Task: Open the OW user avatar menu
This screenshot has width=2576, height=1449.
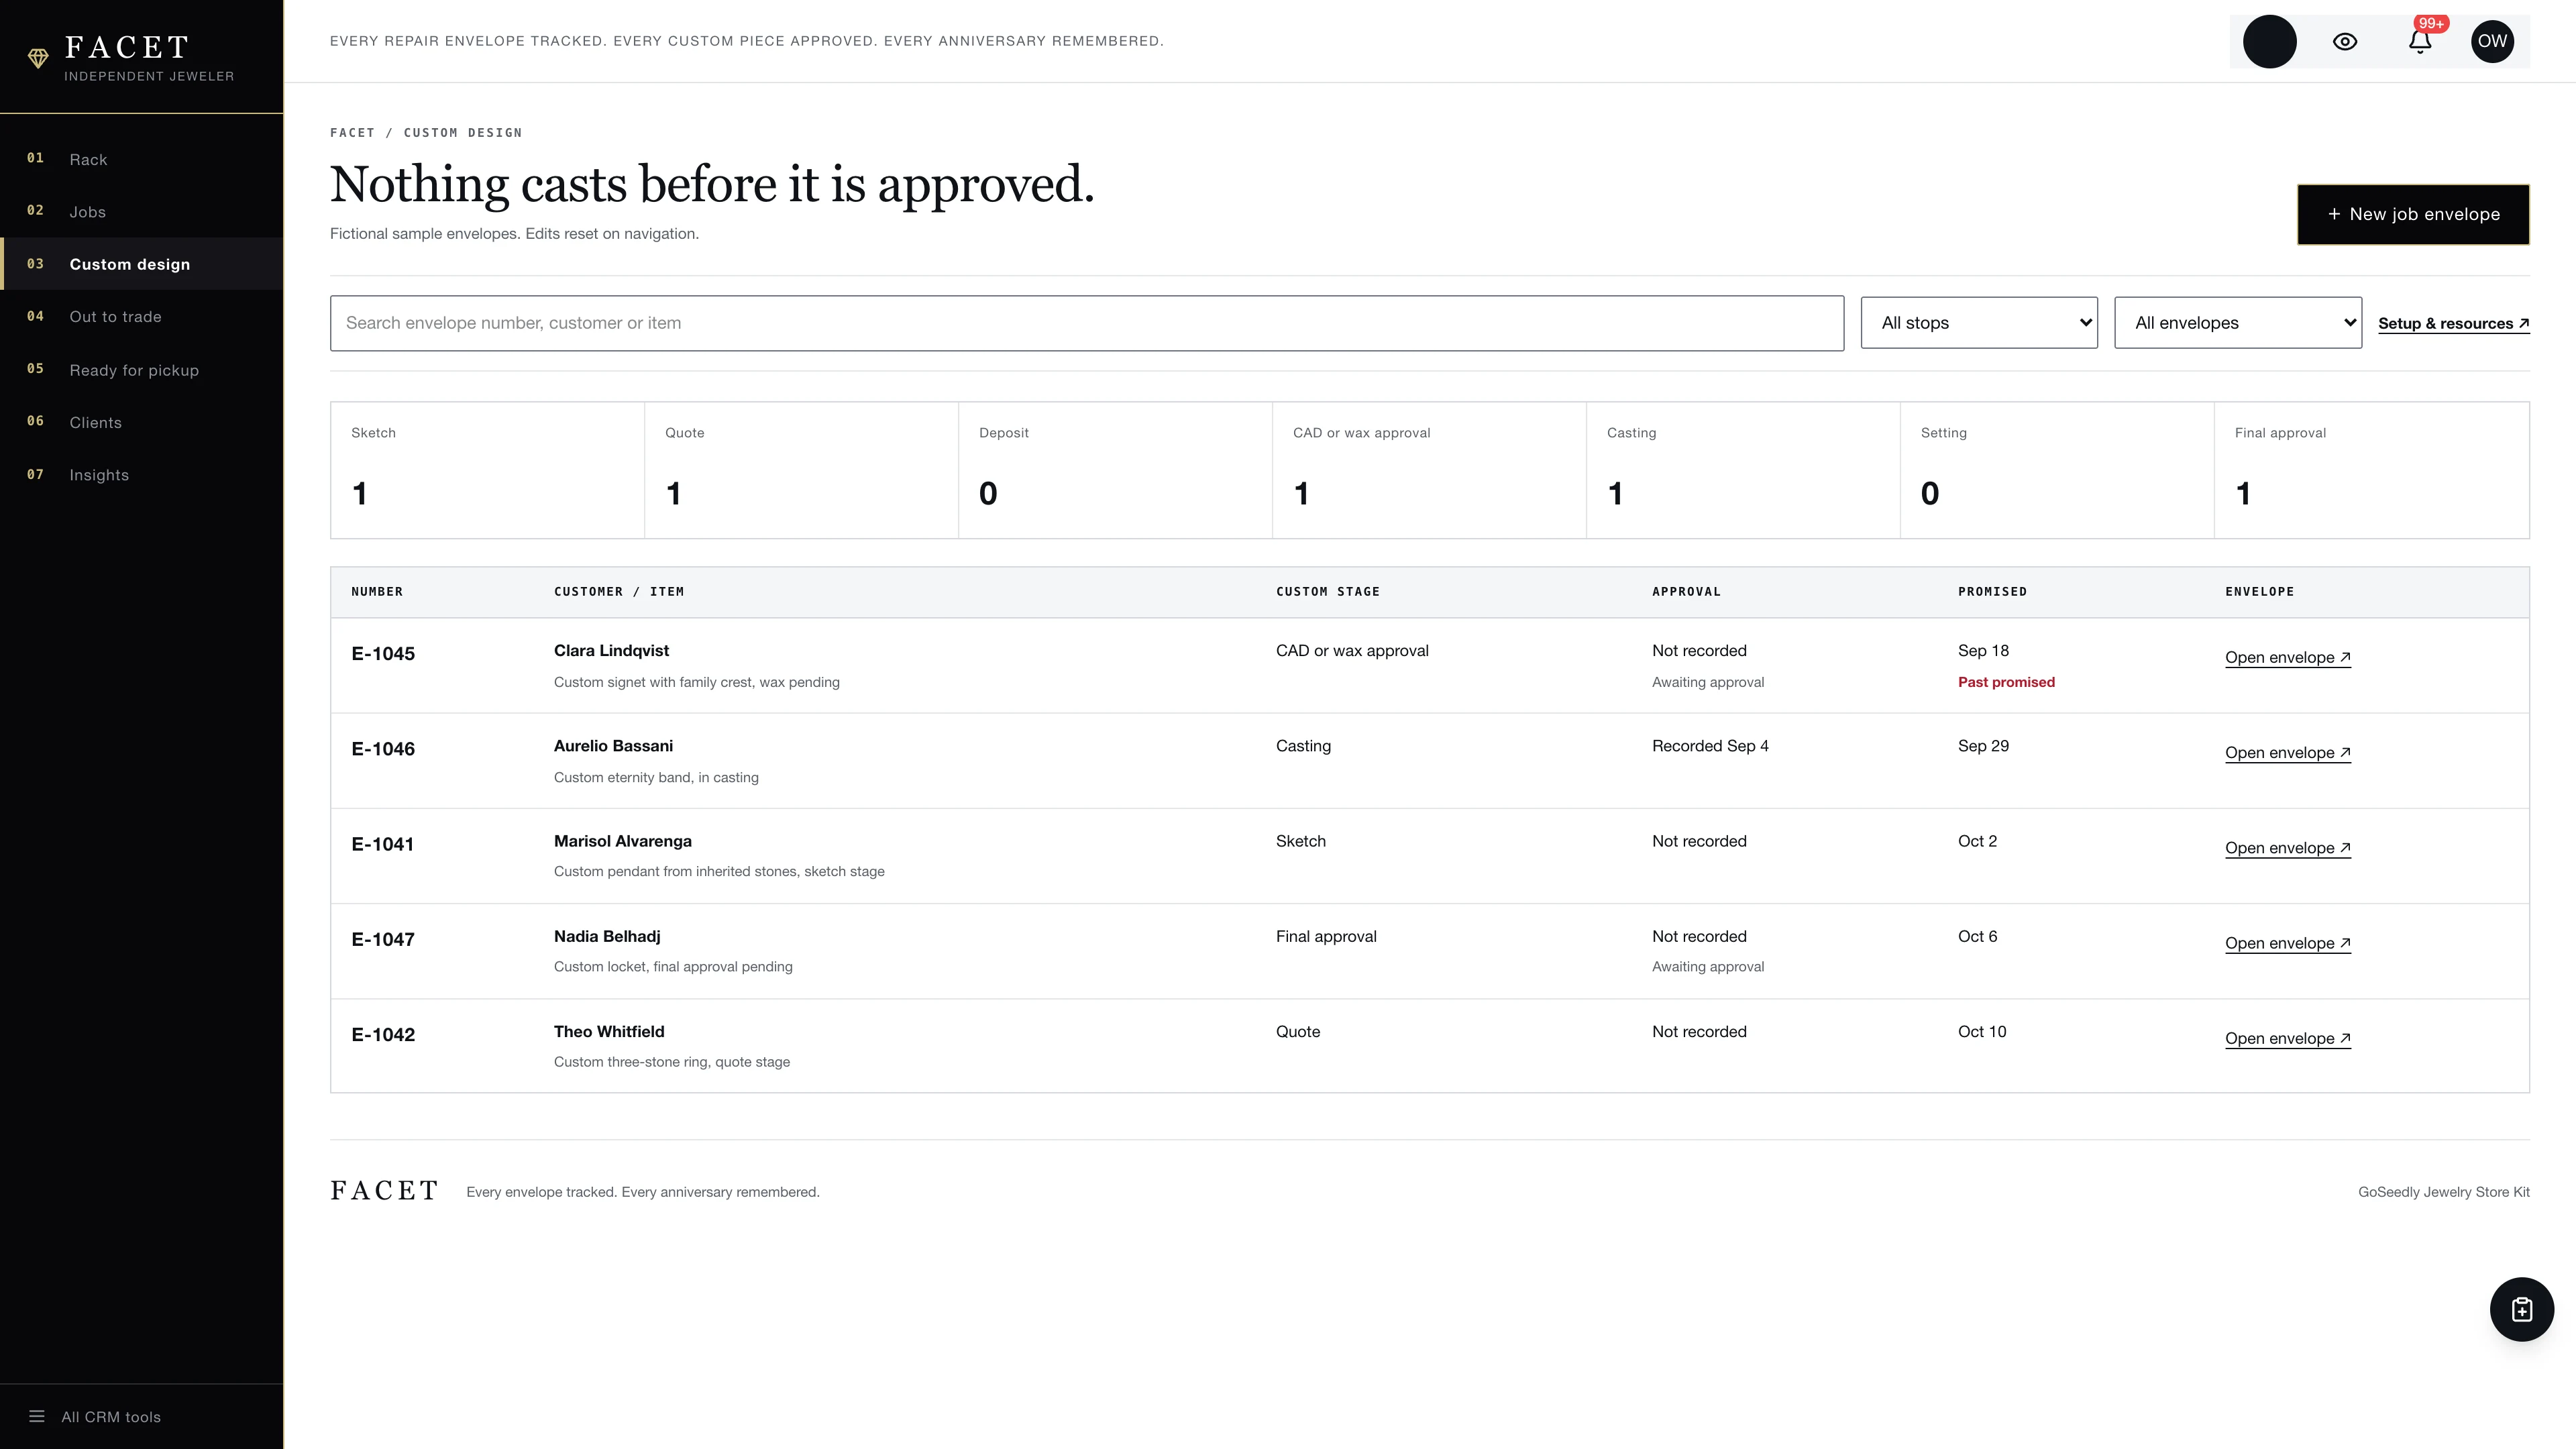Action: (x=2492, y=41)
